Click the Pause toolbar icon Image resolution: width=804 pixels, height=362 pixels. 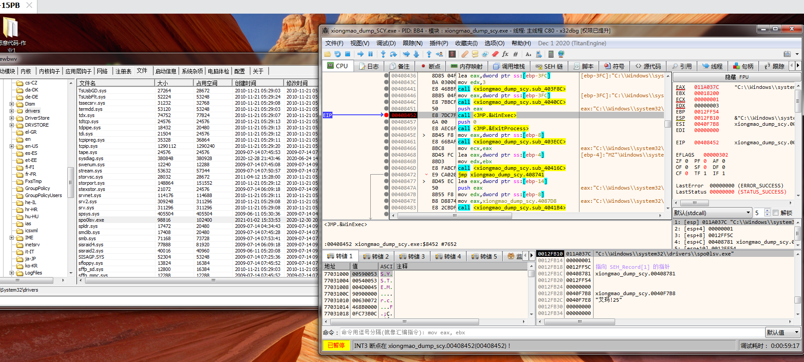(370, 54)
